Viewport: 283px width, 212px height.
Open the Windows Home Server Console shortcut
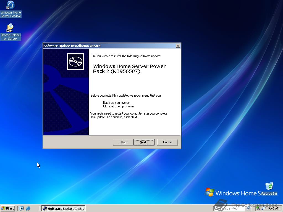(x=11, y=9)
